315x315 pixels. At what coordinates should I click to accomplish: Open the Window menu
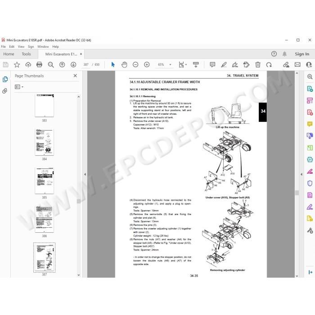coord(43,46)
